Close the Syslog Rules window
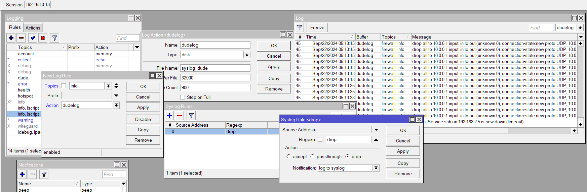 click(x=352, y=106)
